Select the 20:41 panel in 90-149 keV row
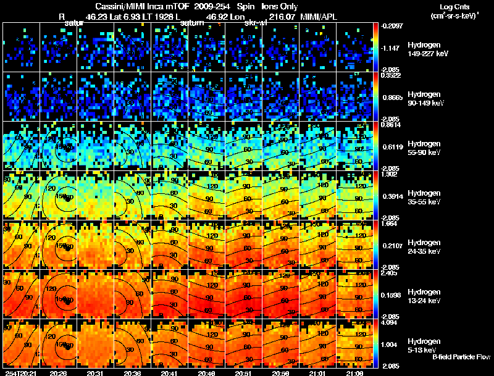The height and width of the screenshot is (376, 494). 169,96
